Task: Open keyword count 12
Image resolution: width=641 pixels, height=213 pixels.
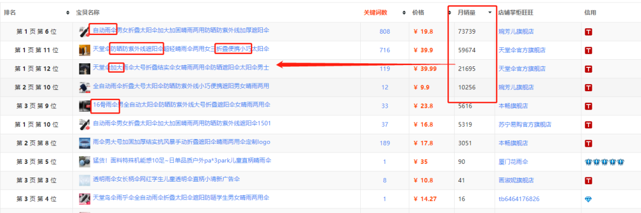Action: 385,87
